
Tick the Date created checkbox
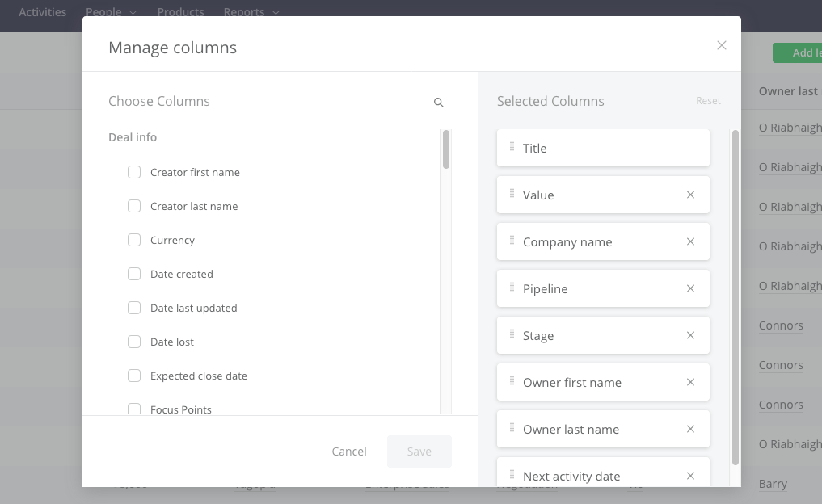pyautogui.click(x=134, y=274)
